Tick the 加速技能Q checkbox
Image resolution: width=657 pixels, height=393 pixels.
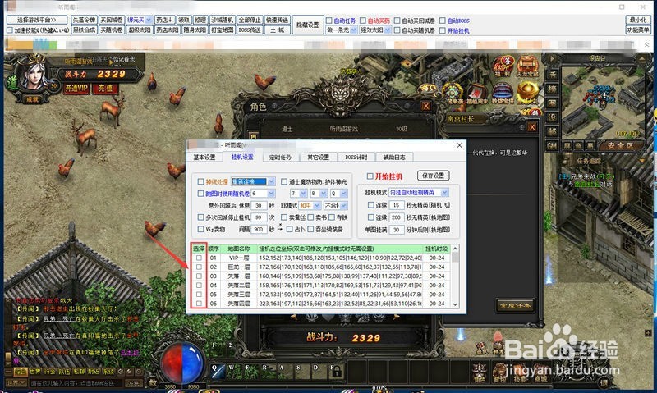(10, 30)
